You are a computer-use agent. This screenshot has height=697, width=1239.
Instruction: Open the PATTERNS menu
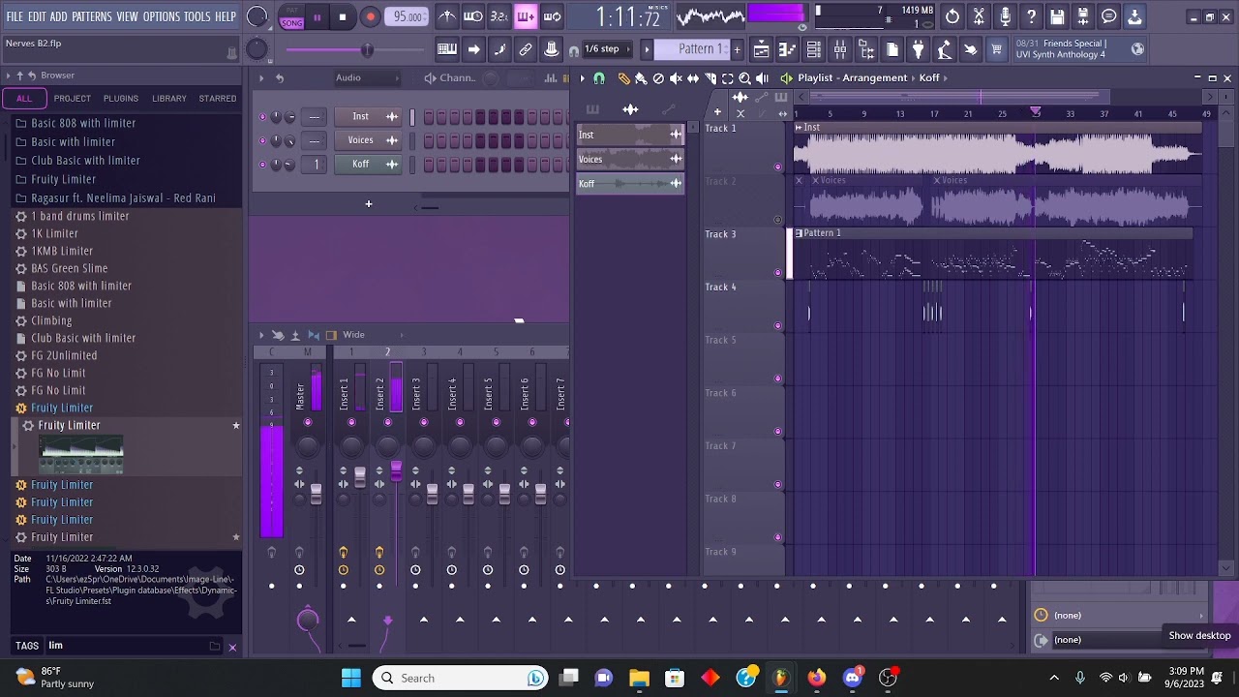click(91, 16)
